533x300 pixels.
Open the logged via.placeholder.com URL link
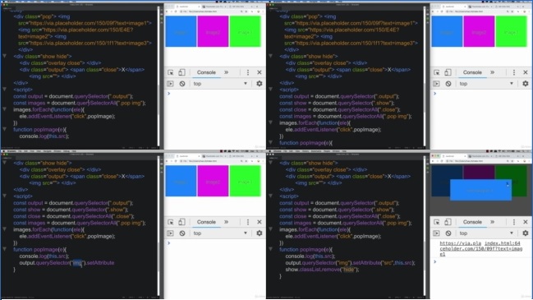480,249
